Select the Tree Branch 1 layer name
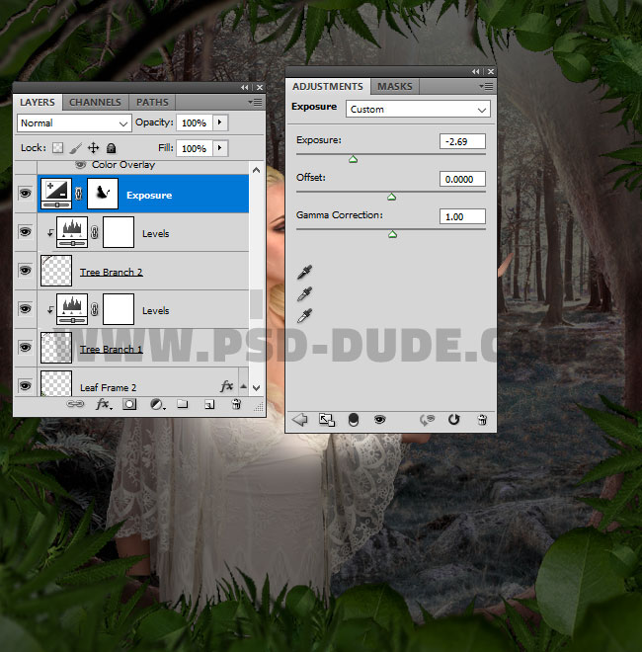Viewport: 642px width, 652px height. click(x=111, y=349)
